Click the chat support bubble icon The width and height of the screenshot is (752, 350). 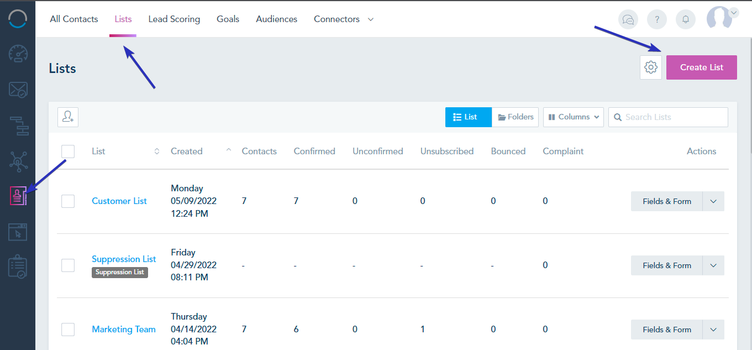pyautogui.click(x=628, y=19)
